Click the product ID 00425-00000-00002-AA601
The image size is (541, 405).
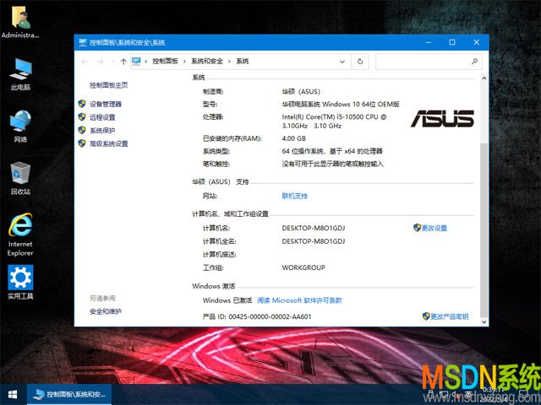(270, 316)
